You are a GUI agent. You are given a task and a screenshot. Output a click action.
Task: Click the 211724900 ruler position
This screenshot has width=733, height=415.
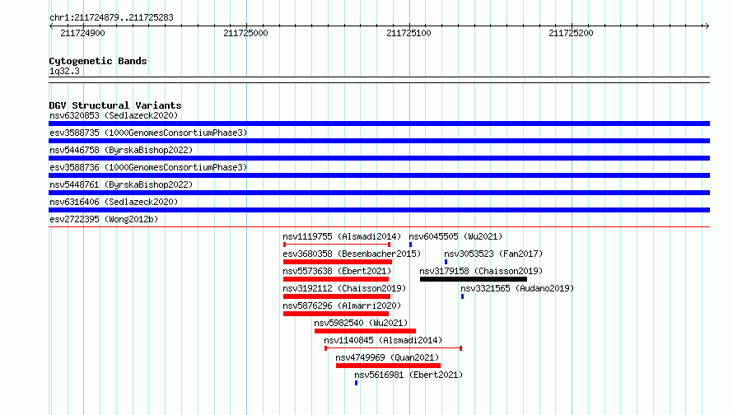(x=82, y=33)
